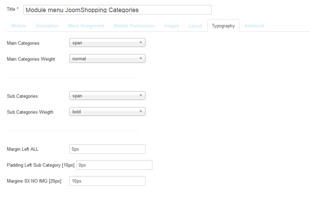Open the Description tab
This screenshot has width=310, height=202.
47,26
